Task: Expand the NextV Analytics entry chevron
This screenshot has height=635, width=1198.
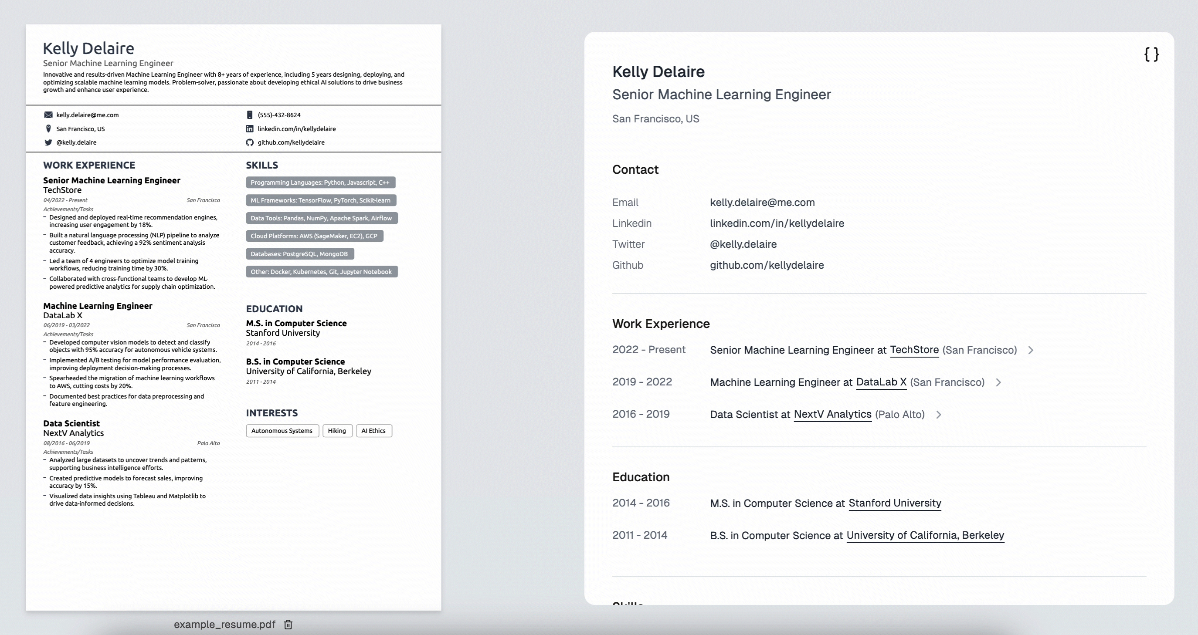Action: 939,415
